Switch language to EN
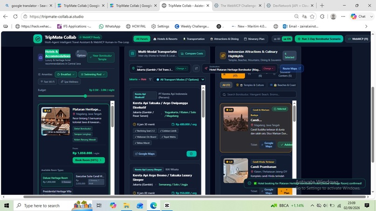The height and width of the screenshot is (211, 376). (x=287, y=39)
